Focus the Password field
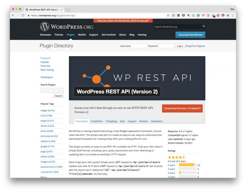This screenshot has height=192, width=246. click(166, 46)
